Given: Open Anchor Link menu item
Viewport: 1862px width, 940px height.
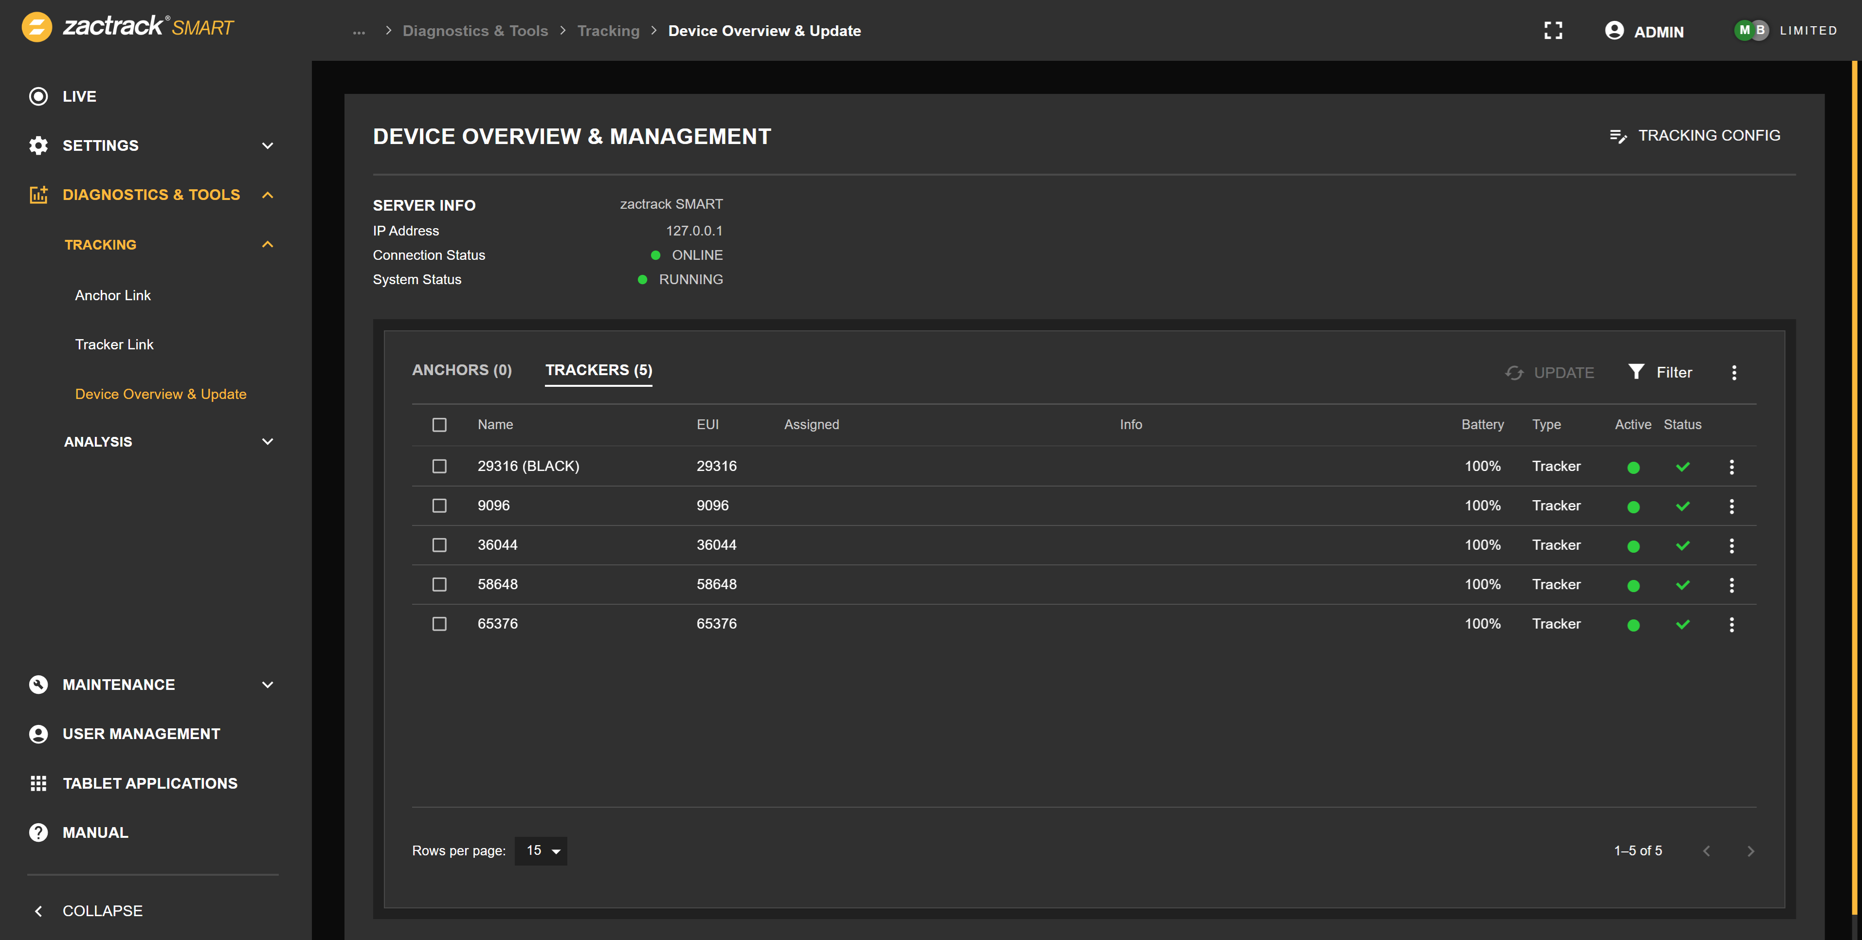Looking at the screenshot, I should (x=113, y=296).
